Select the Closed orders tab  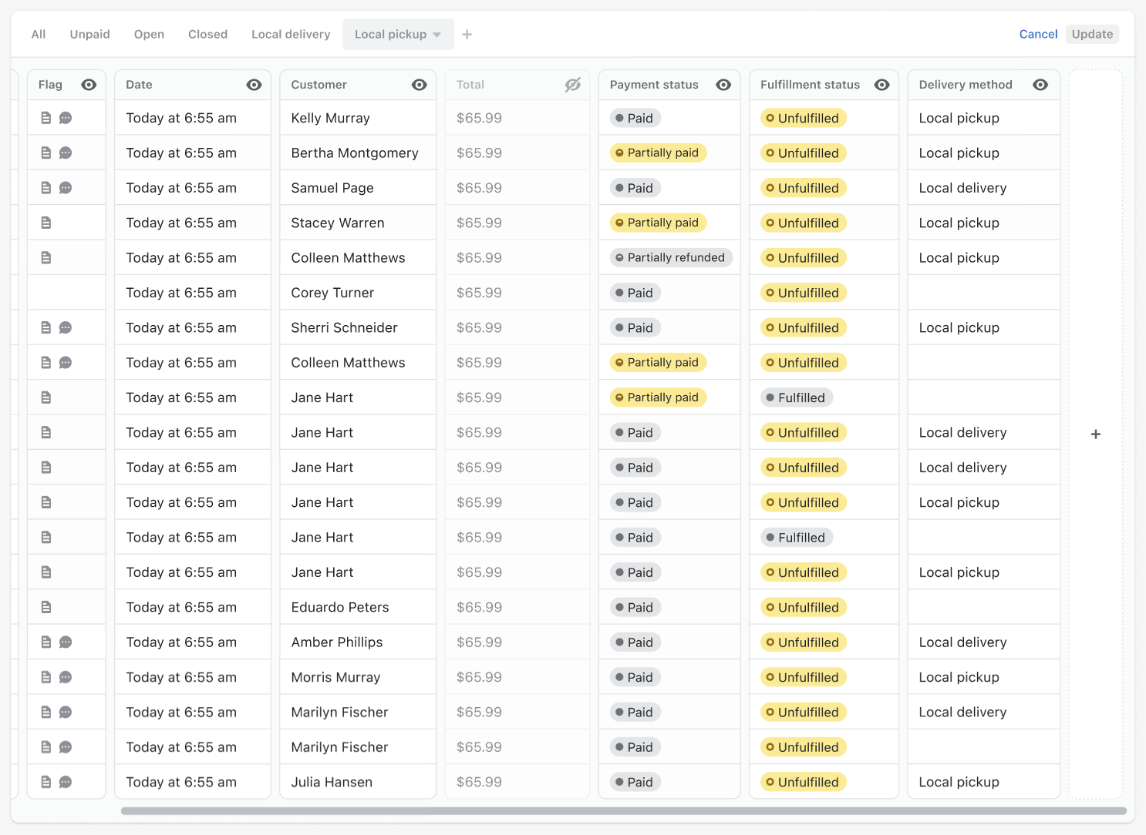pyautogui.click(x=207, y=34)
